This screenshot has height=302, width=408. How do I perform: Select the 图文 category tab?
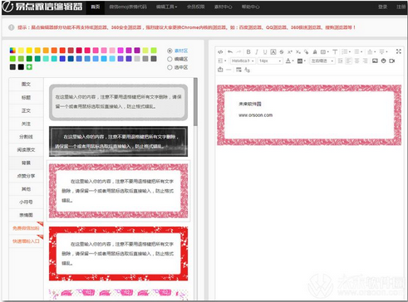26,85
